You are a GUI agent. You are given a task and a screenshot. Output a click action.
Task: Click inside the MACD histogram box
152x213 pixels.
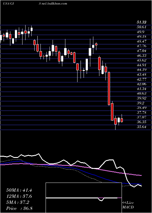[84, 198]
